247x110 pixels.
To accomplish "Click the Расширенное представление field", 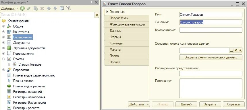I will (211, 73).
